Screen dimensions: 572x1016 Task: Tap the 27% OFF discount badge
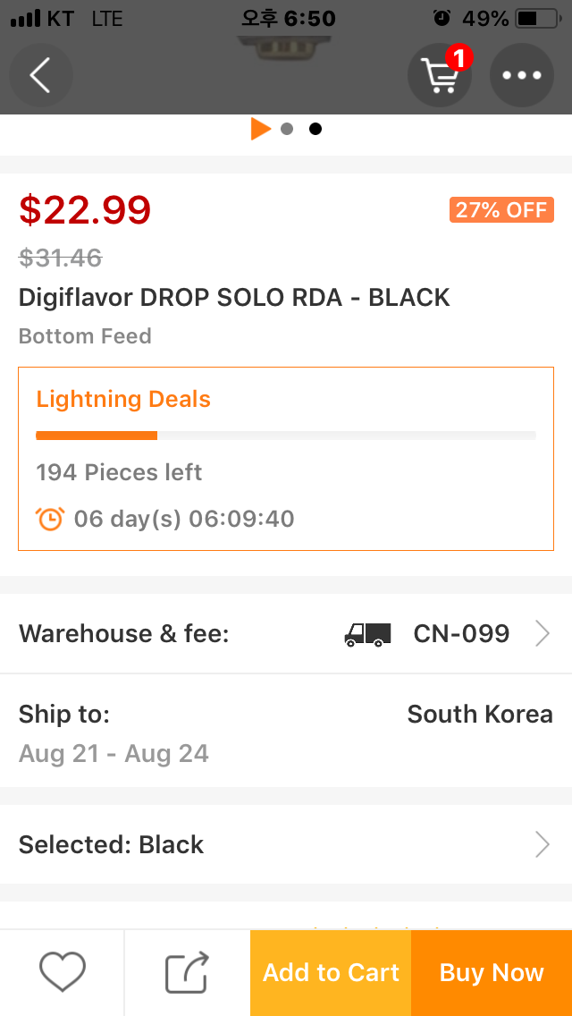click(x=501, y=210)
